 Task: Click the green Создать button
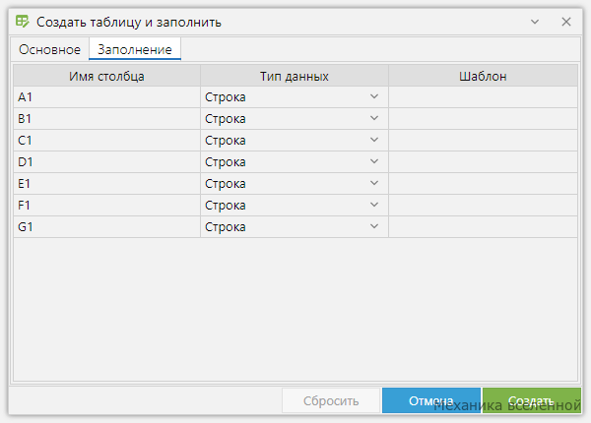[x=532, y=400]
